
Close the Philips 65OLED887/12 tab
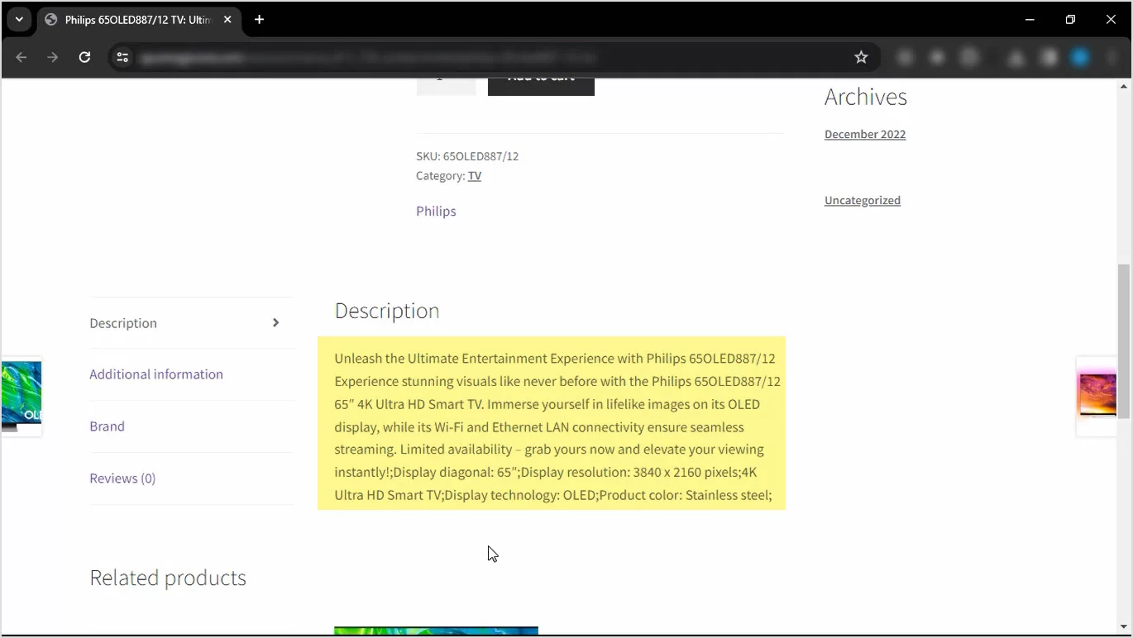(x=227, y=19)
